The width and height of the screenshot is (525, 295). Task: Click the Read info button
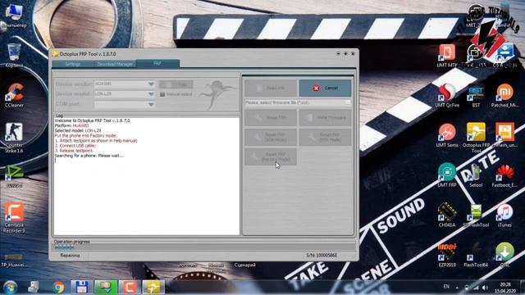point(271,88)
